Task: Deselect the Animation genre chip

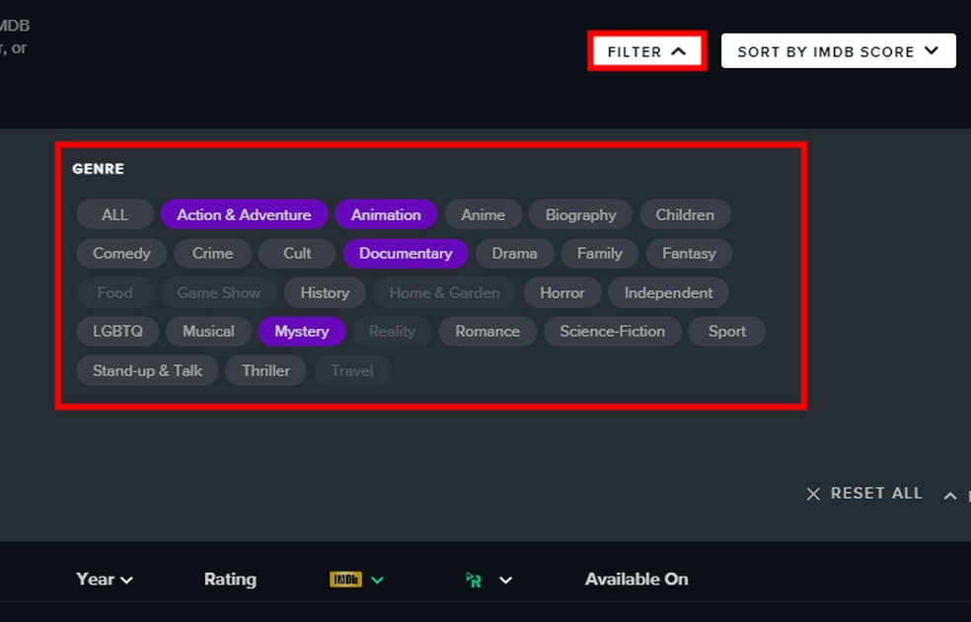Action: click(386, 215)
